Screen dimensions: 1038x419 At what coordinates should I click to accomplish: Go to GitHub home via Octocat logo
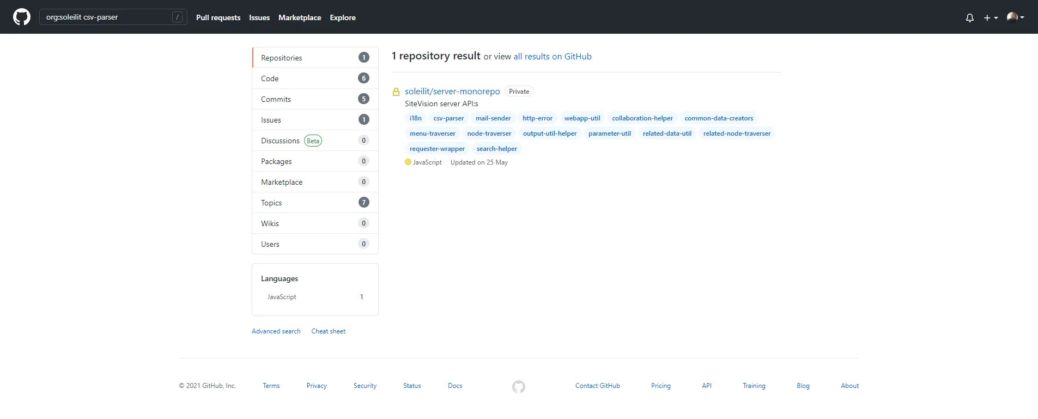(x=22, y=17)
